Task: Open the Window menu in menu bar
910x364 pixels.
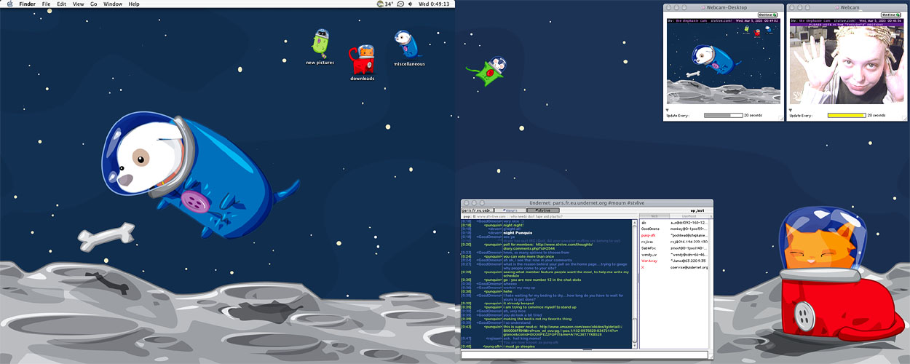Action: pos(113,4)
